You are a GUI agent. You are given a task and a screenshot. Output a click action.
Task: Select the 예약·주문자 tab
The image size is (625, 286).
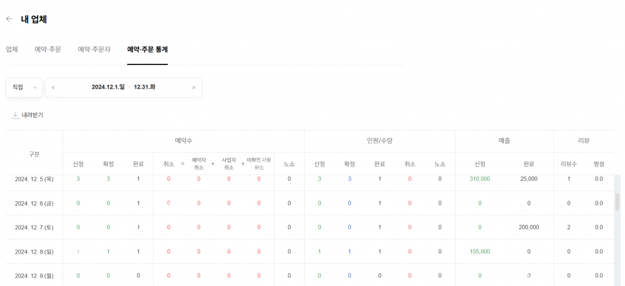pyautogui.click(x=94, y=50)
